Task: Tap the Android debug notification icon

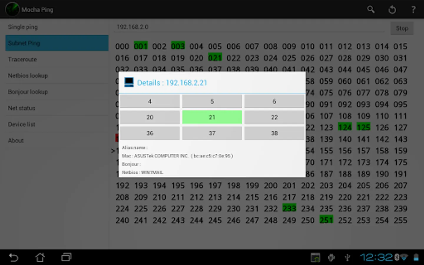Action: 331,258
